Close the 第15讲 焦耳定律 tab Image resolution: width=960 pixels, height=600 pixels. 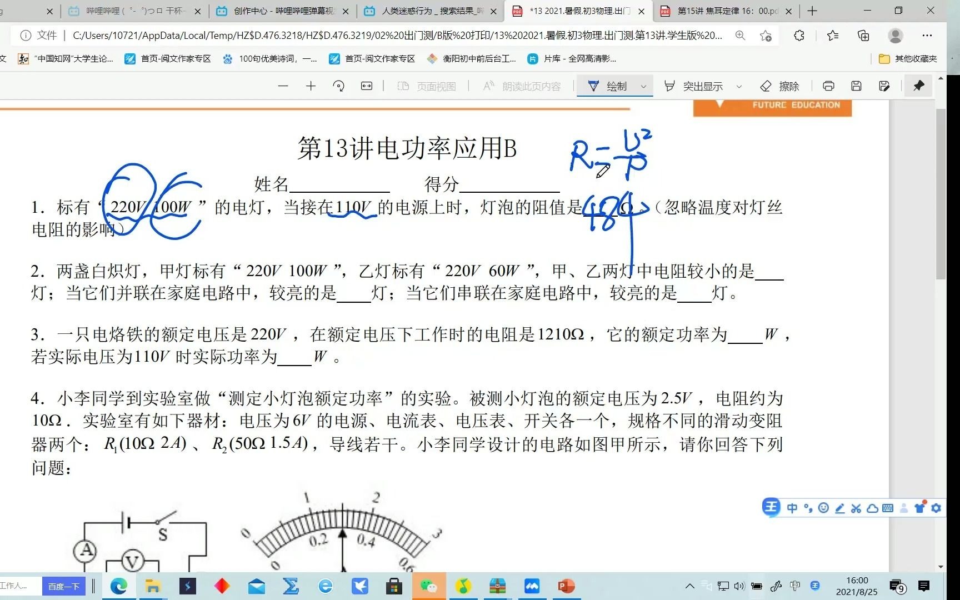788,11
